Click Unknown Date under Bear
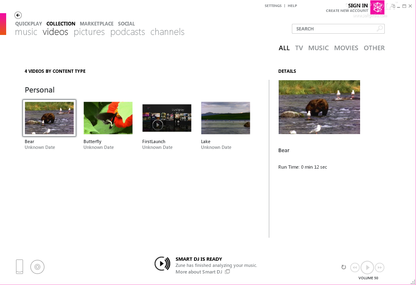The height and width of the screenshot is (285, 416). coord(40,147)
